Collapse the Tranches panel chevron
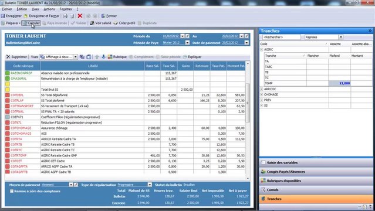Screen dimensions: 375x211 click(x=370, y=31)
